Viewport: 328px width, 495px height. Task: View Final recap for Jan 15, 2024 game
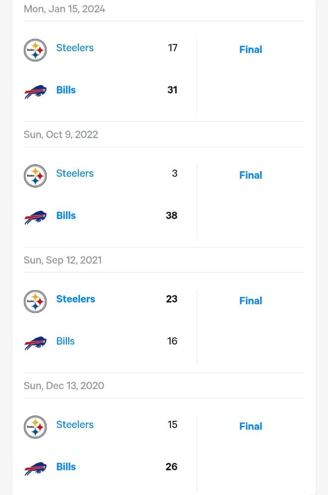251,49
